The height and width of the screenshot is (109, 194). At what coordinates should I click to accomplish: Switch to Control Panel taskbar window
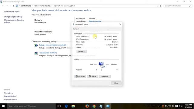tap(108, 106)
